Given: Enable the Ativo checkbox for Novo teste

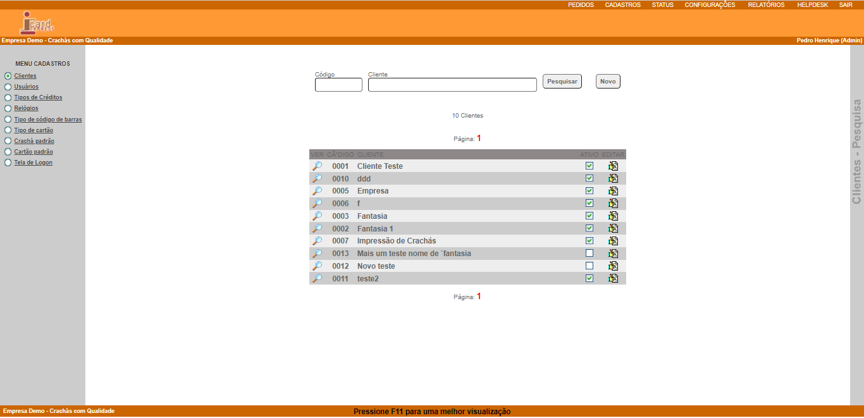Looking at the screenshot, I should (x=589, y=266).
